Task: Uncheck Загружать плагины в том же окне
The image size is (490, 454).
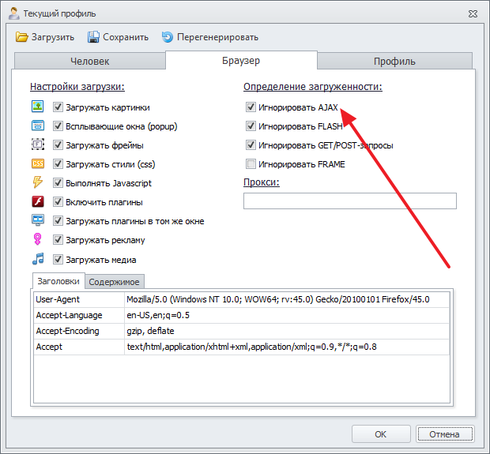Action: (x=58, y=221)
